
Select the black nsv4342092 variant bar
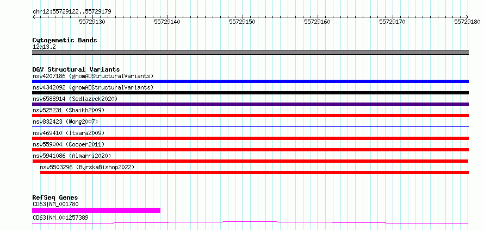pyautogui.click(x=250, y=93)
